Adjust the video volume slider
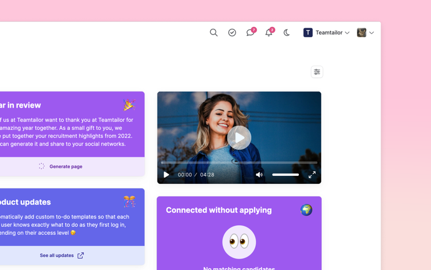The width and height of the screenshot is (431, 270). coord(286,175)
